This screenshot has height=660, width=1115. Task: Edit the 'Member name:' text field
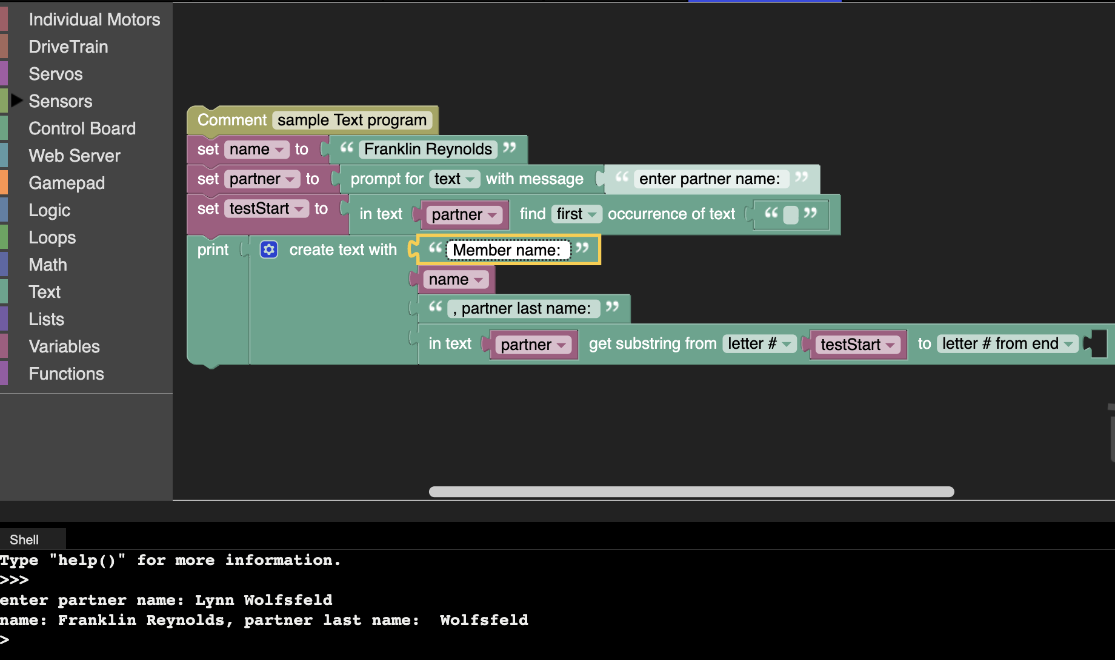pyautogui.click(x=507, y=250)
